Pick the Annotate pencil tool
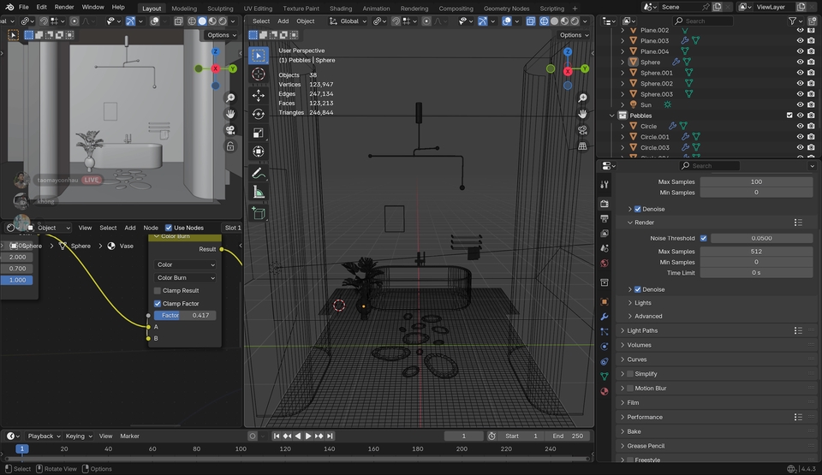 point(259,173)
